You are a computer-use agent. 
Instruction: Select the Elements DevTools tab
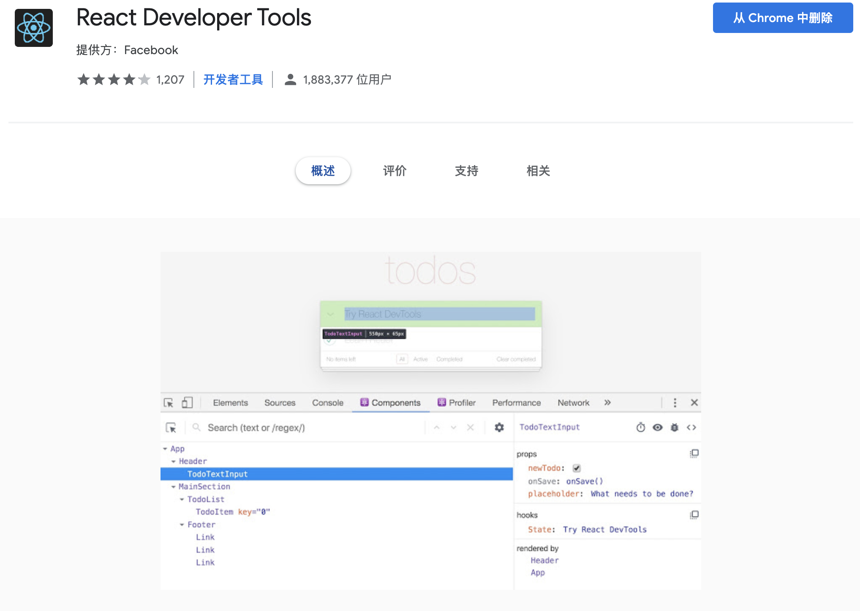tap(230, 403)
